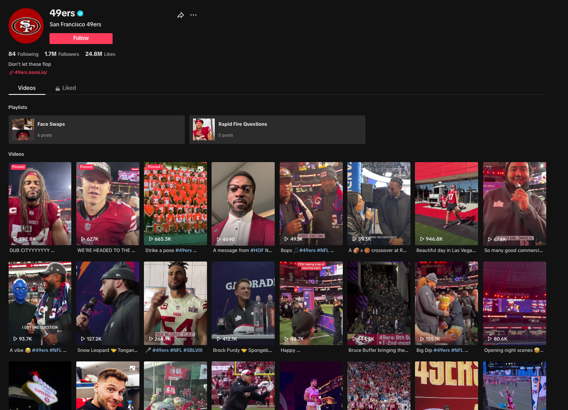Click the link icon before 49ers.komi.io

[11, 73]
